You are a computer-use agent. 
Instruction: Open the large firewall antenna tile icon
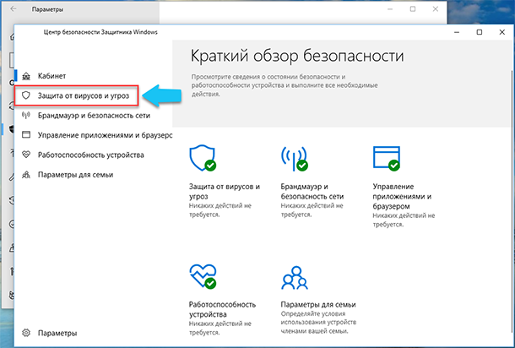295,159
